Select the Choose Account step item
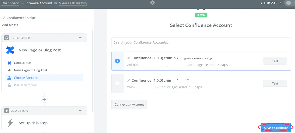295x133 pixels. [44, 78]
